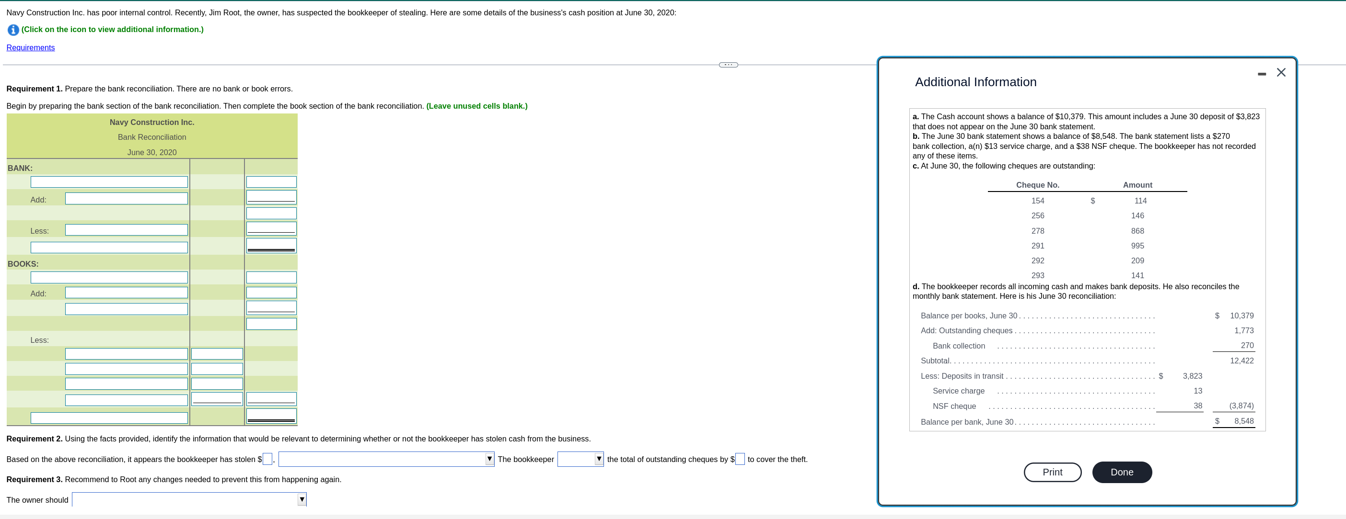Click the first amount cell under BANK
Image resolution: width=1346 pixels, height=519 pixels.
pyautogui.click(x=271, y=182)
